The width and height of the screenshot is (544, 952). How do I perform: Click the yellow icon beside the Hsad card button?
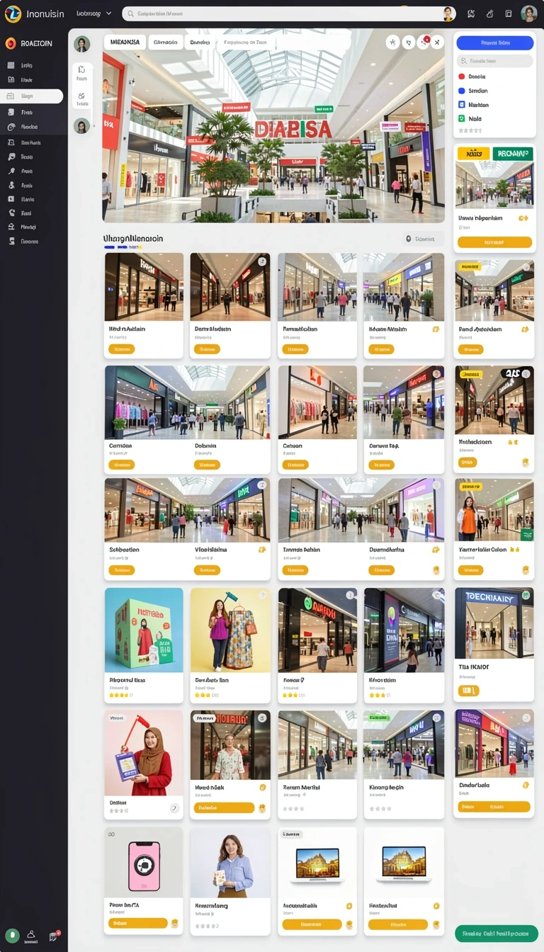click(x=262, y=808)
